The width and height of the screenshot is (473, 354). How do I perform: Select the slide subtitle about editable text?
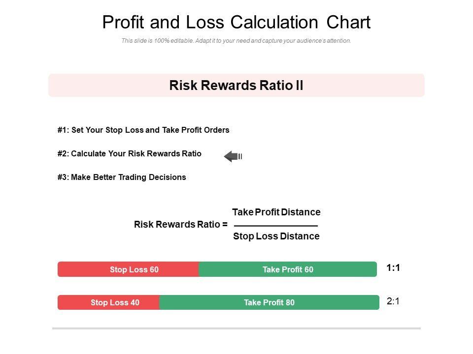tap(236, 41)
